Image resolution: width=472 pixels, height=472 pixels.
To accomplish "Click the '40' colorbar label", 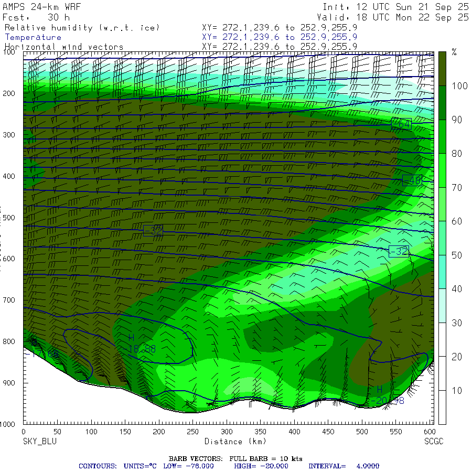I will tap(457, 289).
